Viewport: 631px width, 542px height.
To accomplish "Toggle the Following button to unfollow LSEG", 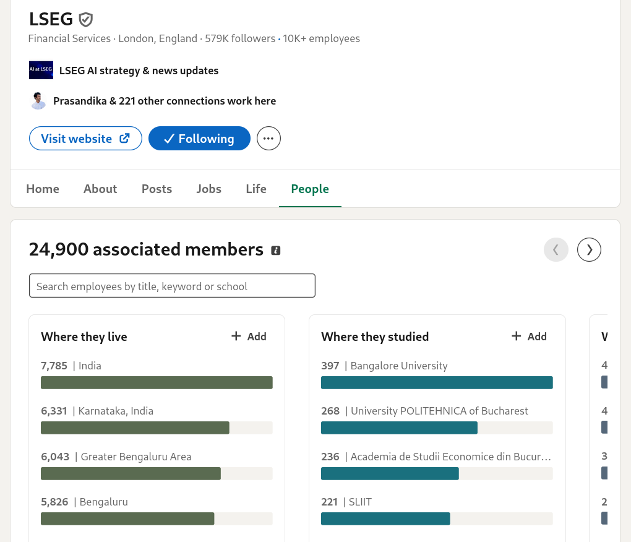I will [199, 139].
